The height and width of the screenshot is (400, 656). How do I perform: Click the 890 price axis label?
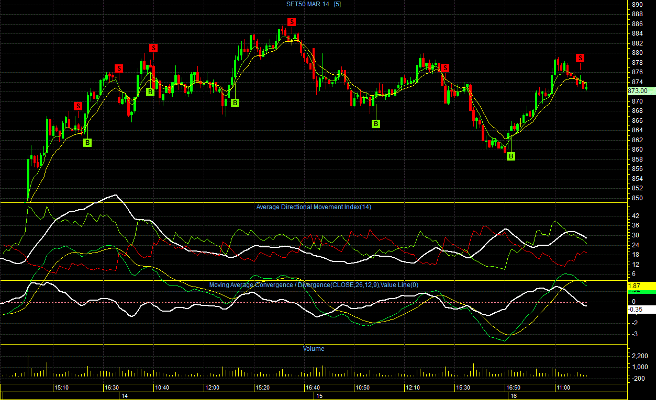point(637,5)
